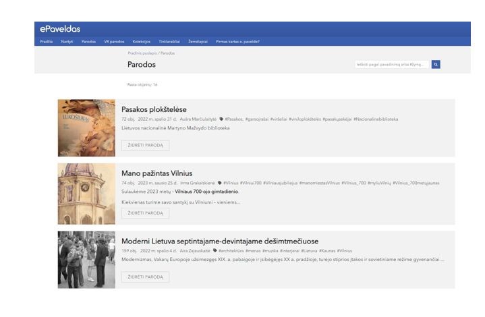Click the 2022 m. spalio 31 d. date

(x=157, y=119)
